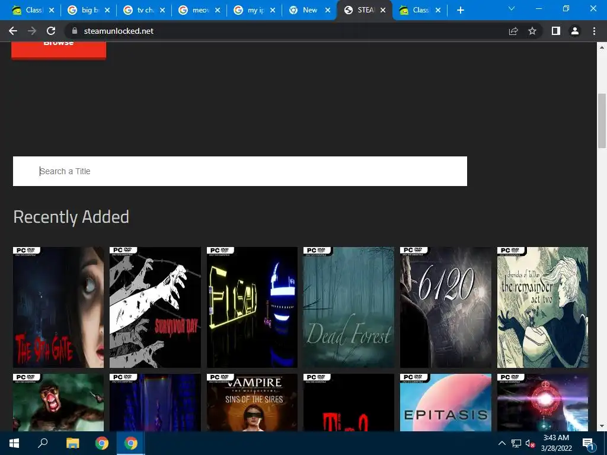This screenshot has height=455, width=607.
Task: Open the first Chrome taskbar icon
Action: pos(102,443)
